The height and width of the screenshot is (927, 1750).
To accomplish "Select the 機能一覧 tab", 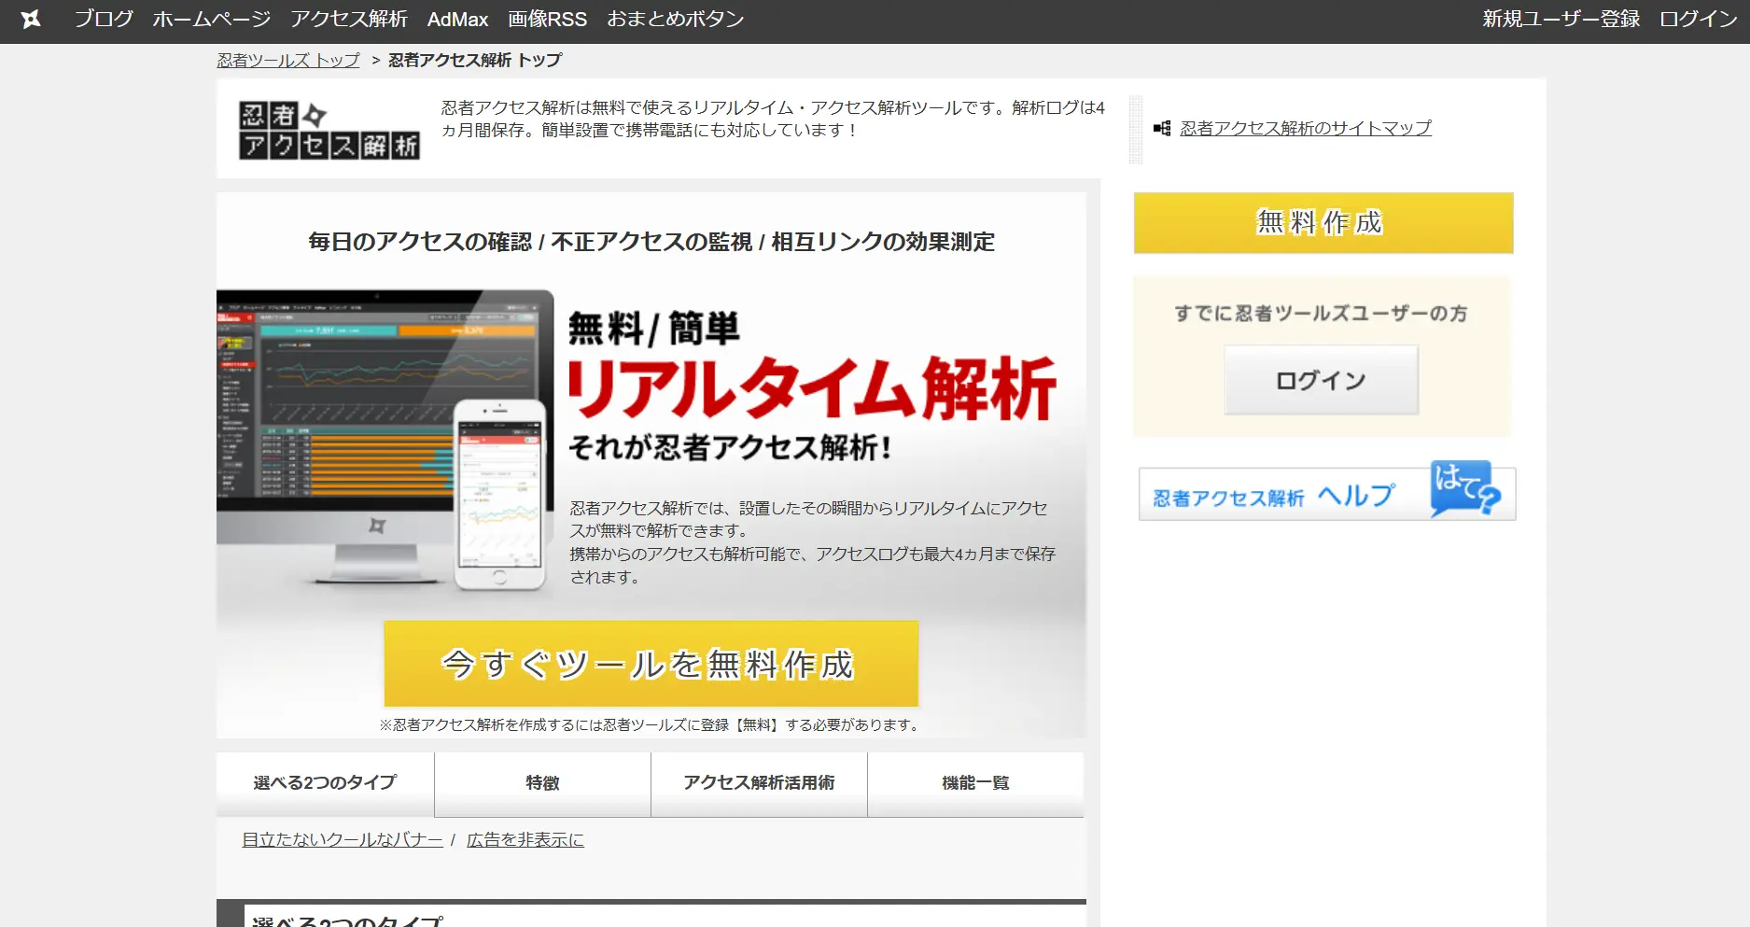I will point(975,784).
